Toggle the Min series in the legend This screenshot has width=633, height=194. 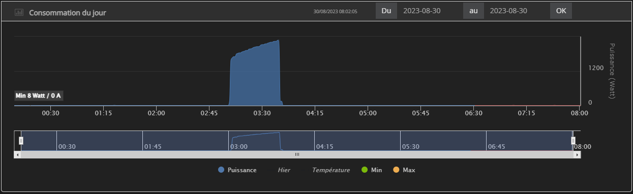(371, 170)
